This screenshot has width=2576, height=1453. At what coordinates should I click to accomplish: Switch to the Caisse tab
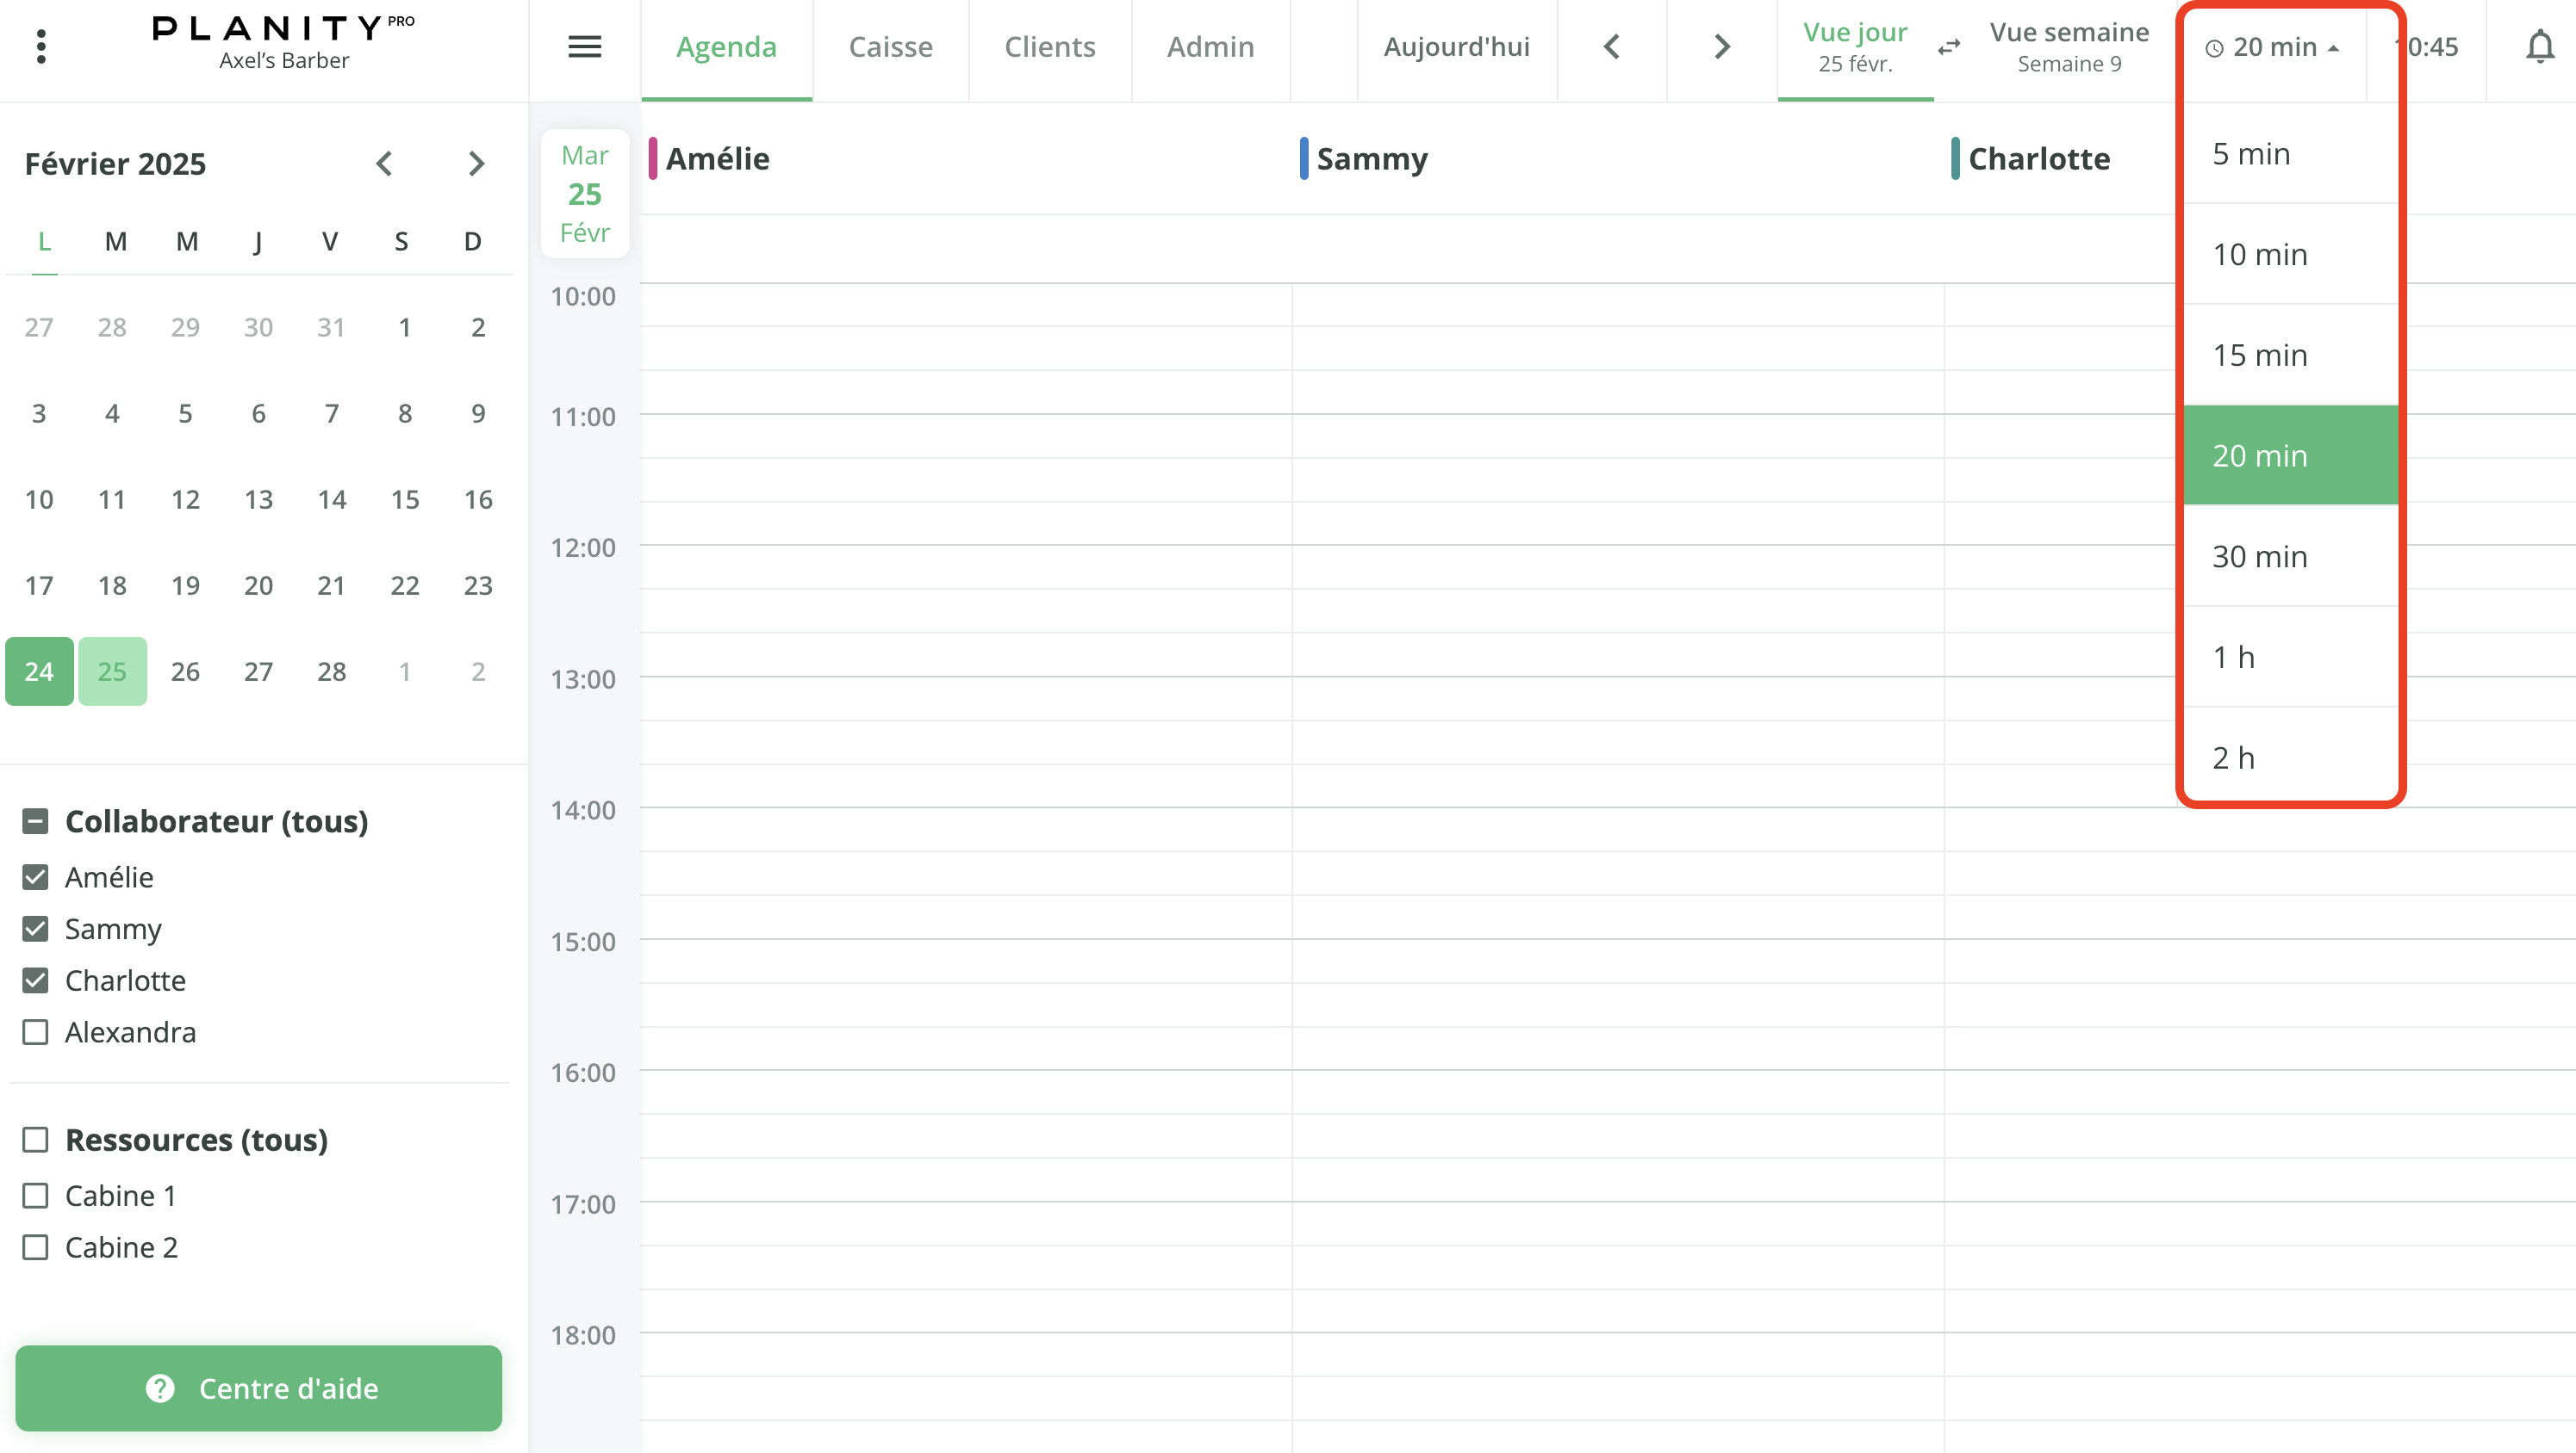click(890, 46)
